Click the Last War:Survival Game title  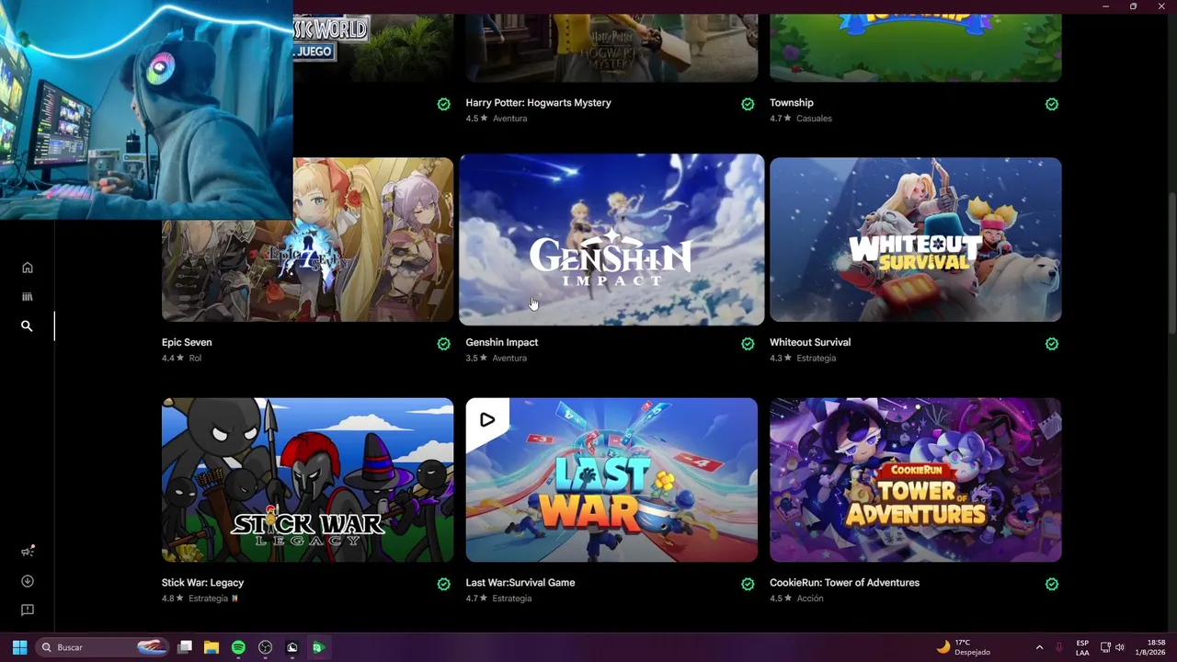pyautogui.click(x=520, y=582)
